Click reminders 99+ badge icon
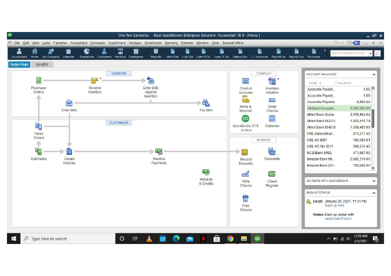 click(x=356, y=43)
